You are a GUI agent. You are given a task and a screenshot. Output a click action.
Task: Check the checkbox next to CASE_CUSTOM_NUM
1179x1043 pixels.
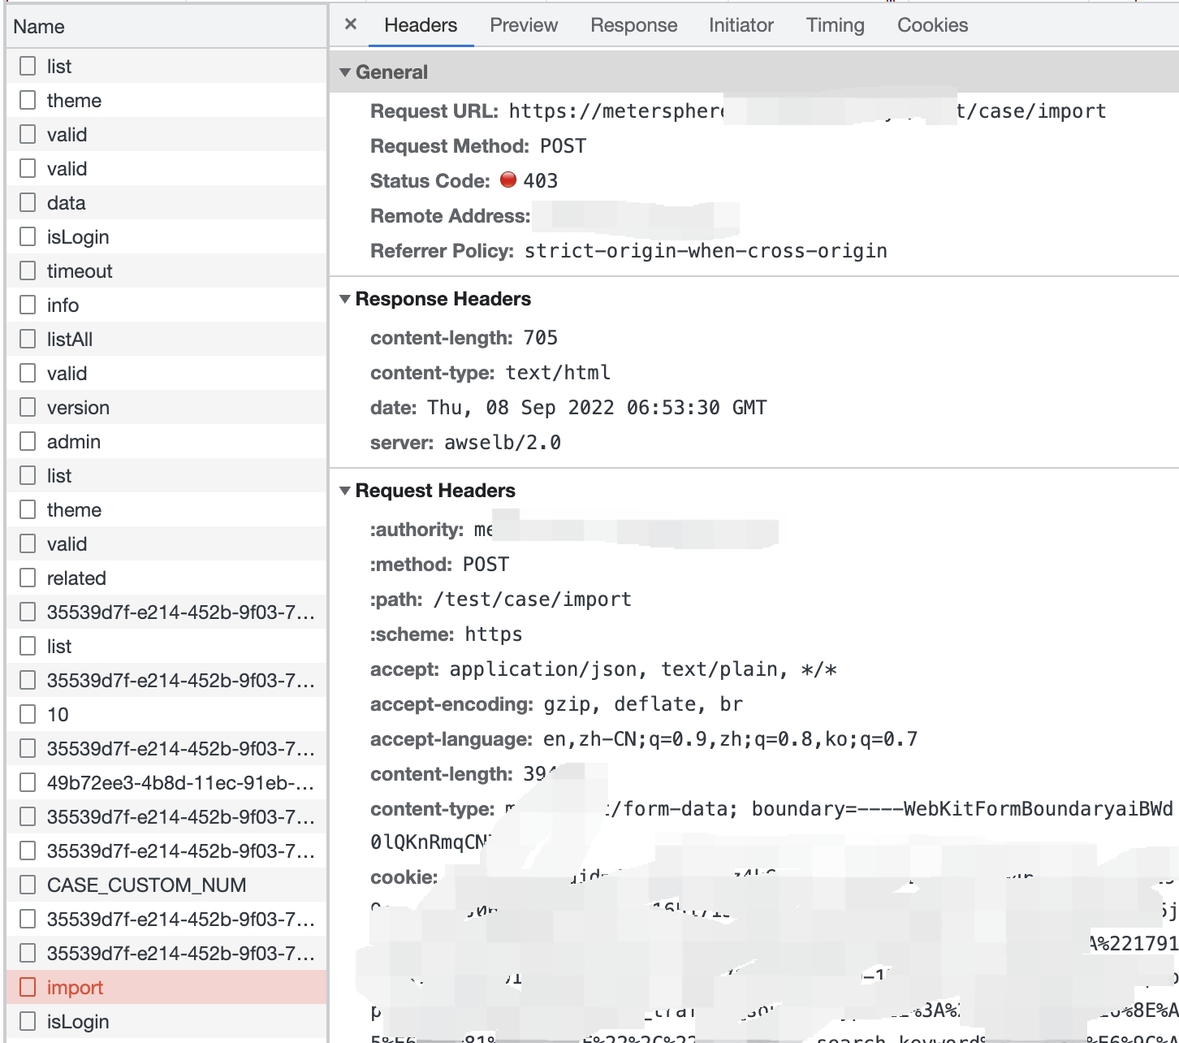28,885
